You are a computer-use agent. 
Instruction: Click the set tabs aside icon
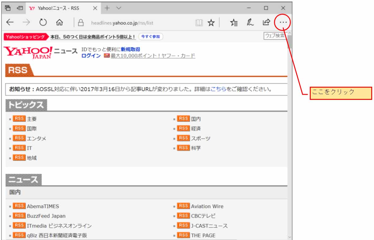click(x=20, y=8)
